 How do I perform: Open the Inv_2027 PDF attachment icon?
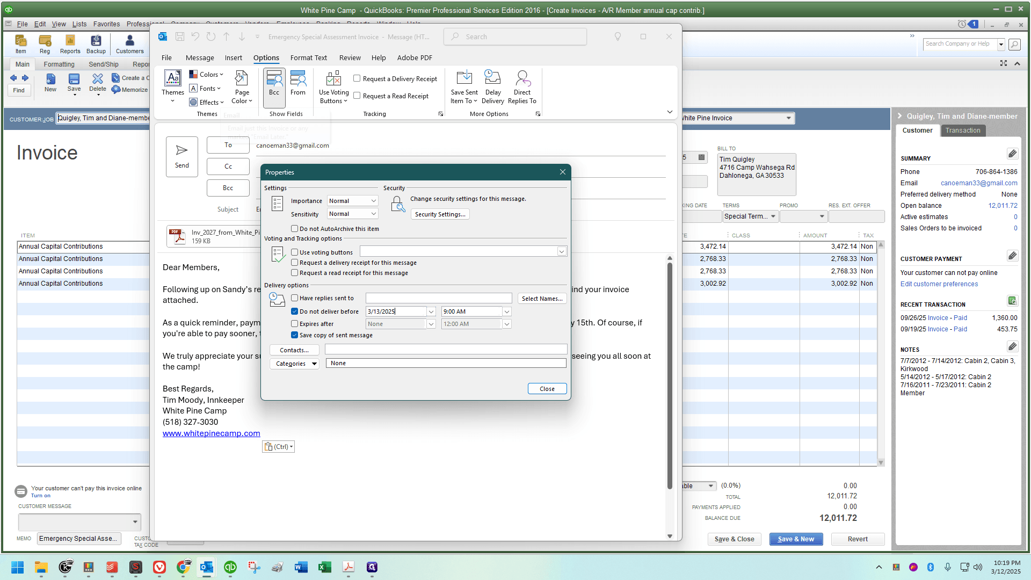[178, 236]
